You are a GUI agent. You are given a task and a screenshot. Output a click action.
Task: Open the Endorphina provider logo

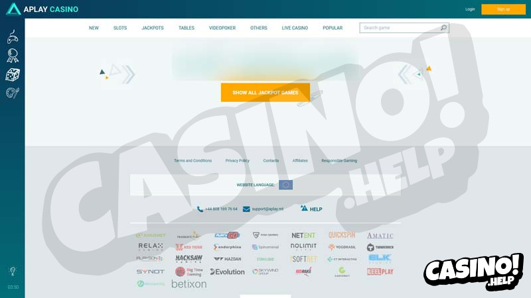point(227,247)
